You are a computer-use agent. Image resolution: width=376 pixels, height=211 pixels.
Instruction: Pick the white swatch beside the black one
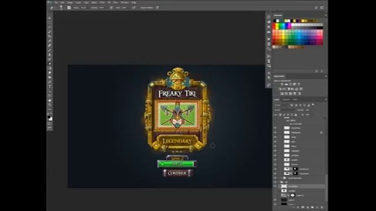278,21
